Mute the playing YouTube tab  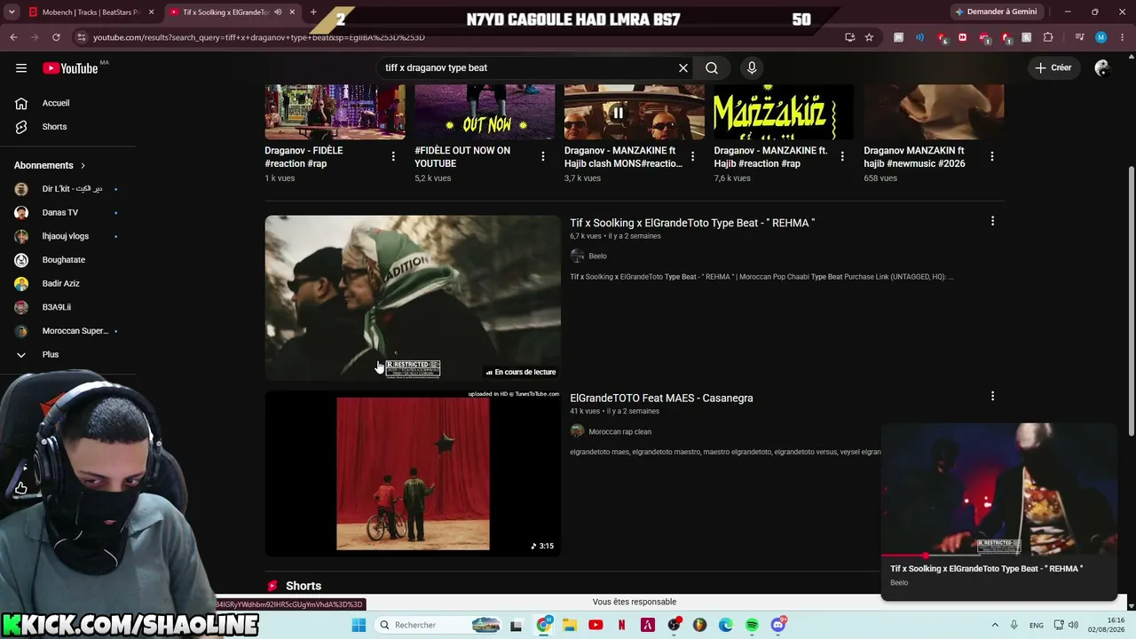278,12
